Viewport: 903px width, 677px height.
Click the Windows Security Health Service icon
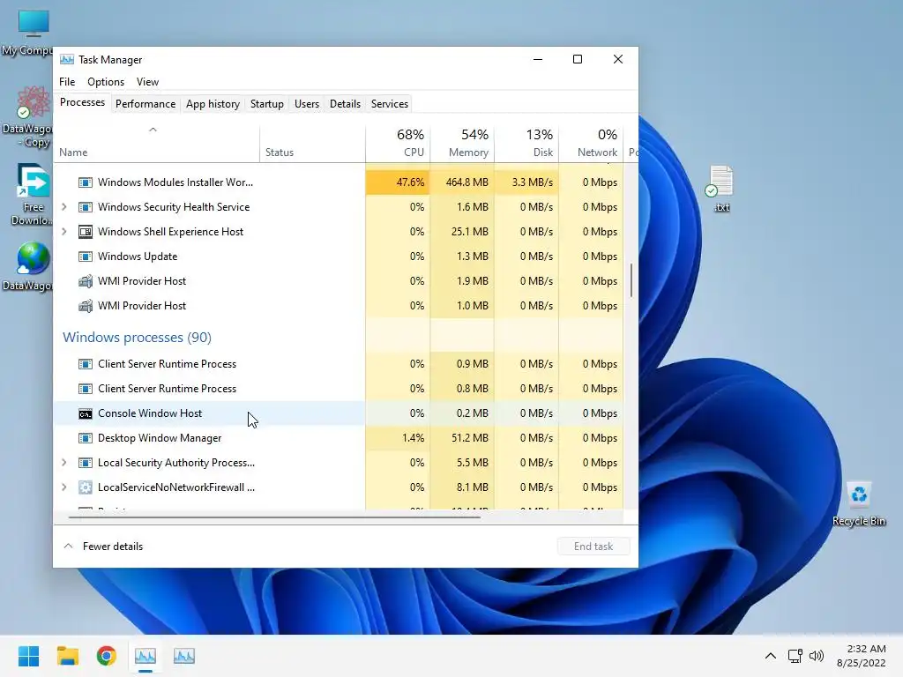pos(86,207)
